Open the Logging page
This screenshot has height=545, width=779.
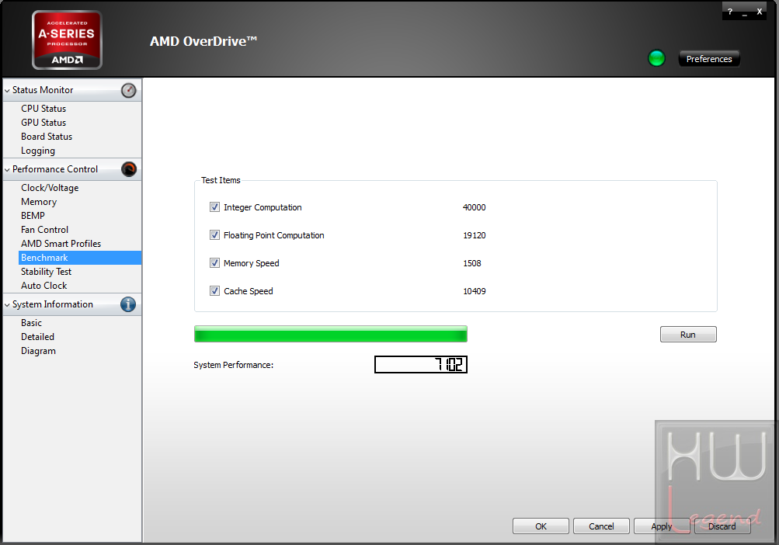(38, 151)
